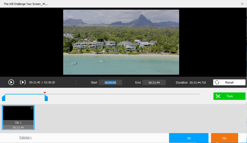This screenshot has height=143, width=247.
Task: Open the Tutorial link
Action: point(25,137)
